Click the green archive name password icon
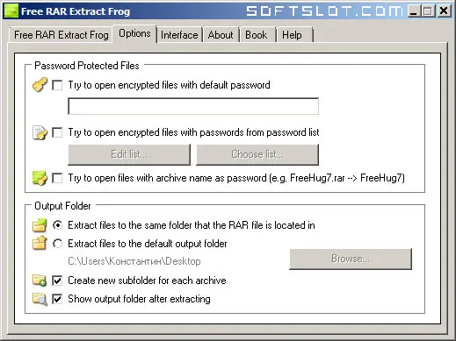Viewport: 456px width, 341px height. [40, 178]
